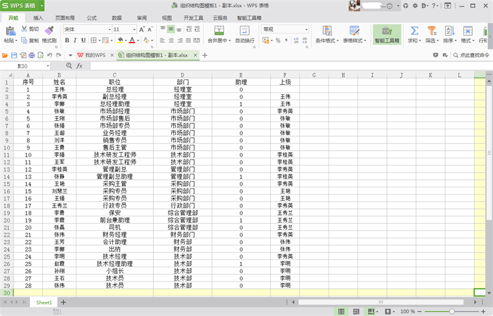Click the print preview icon
Image resolution: width=493 pixels, height=316 pixels.
pyautogui.click(x=41, y=55)
